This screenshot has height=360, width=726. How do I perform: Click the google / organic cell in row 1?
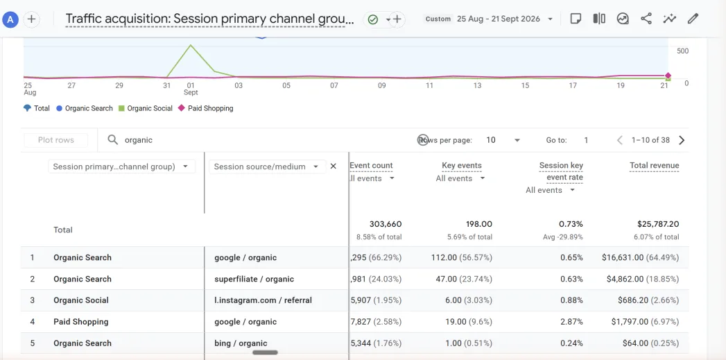(245, 257)
